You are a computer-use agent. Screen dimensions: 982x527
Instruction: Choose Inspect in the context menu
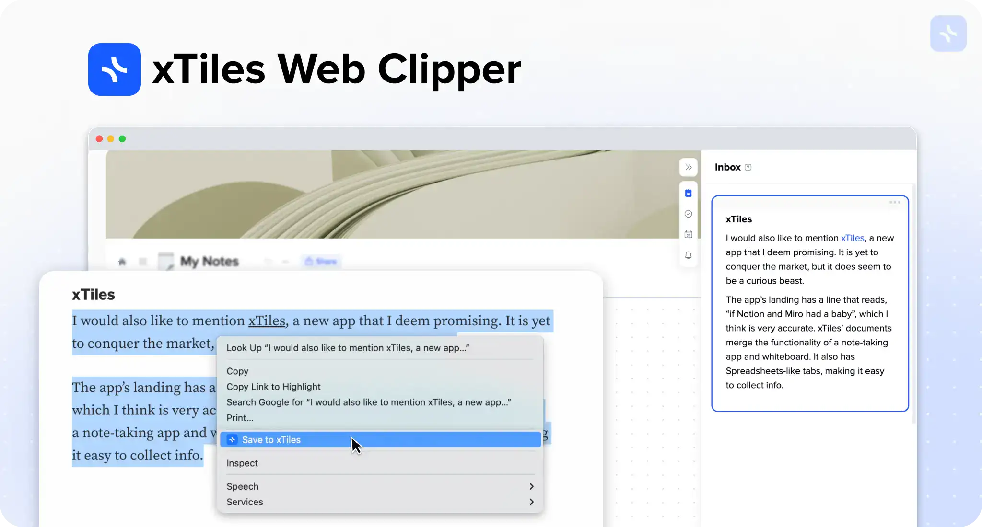242,463
